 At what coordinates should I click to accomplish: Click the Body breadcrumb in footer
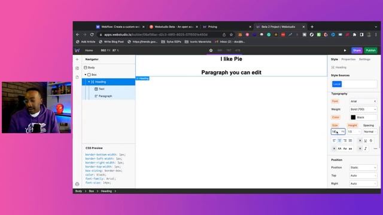[78, 191]
